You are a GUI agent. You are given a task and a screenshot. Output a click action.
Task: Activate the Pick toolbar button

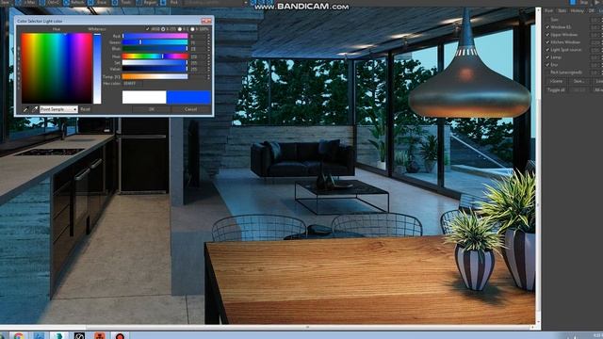(171, 2)
